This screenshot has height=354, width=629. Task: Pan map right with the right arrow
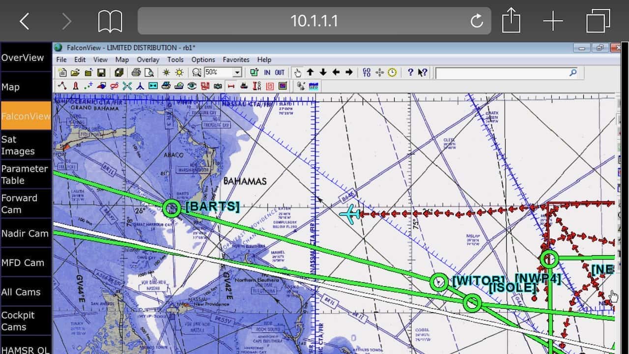[349, 72]
